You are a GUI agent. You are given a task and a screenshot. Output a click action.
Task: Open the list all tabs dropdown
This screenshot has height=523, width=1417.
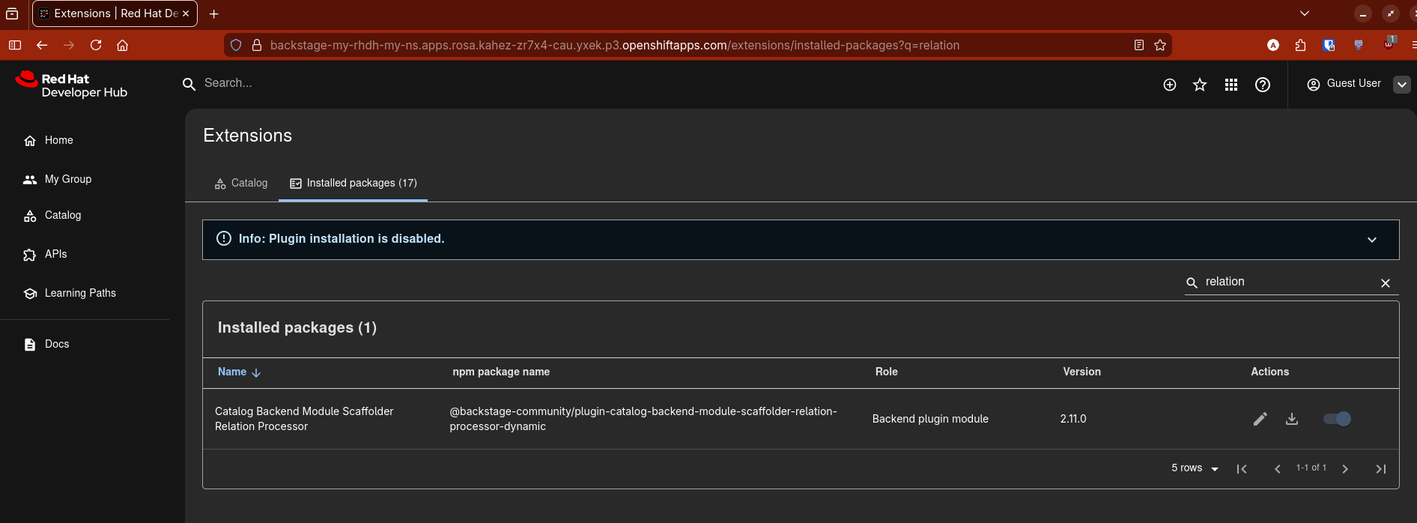pyautogui.click(x=1305, y=13)
